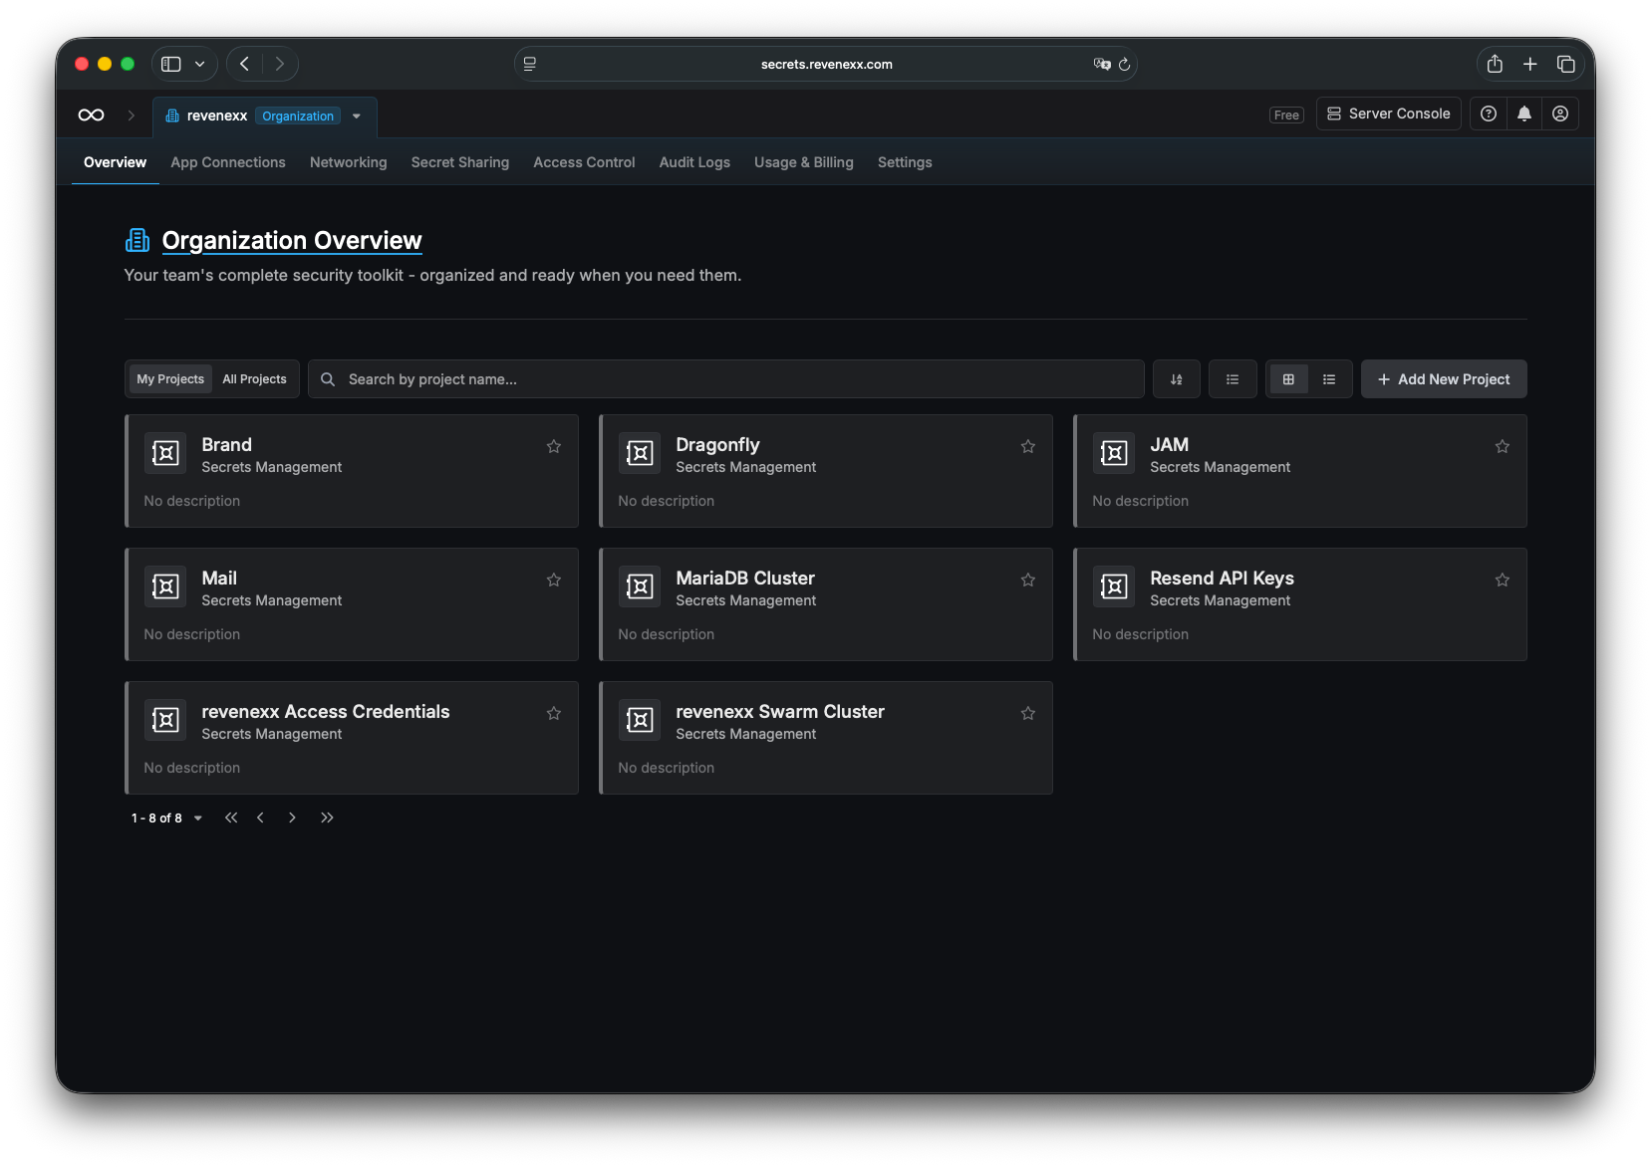Screen dimensions: 1651x1167
Task: Reload the secrets.revenexx.com page
Action: [x=1125, y=64]
